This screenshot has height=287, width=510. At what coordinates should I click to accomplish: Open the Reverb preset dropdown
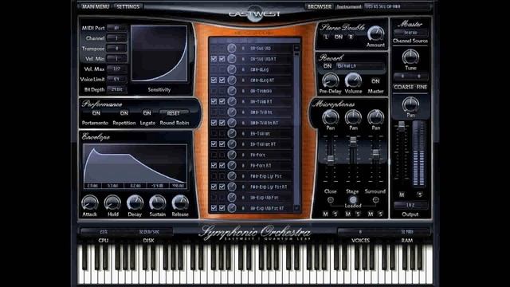(360, 65)
